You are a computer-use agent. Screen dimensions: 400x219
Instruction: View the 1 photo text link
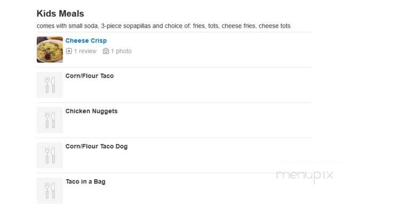click(121, 51)
